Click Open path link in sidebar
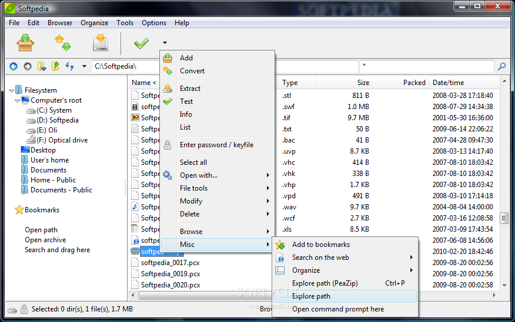 41,230
